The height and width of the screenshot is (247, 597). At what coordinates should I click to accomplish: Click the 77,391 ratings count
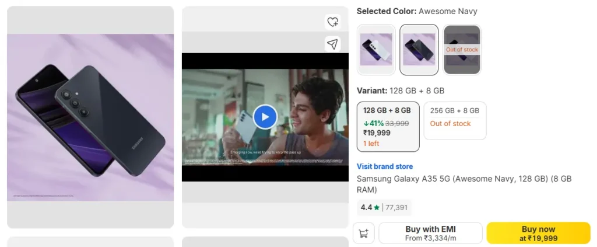coord(396,208)
